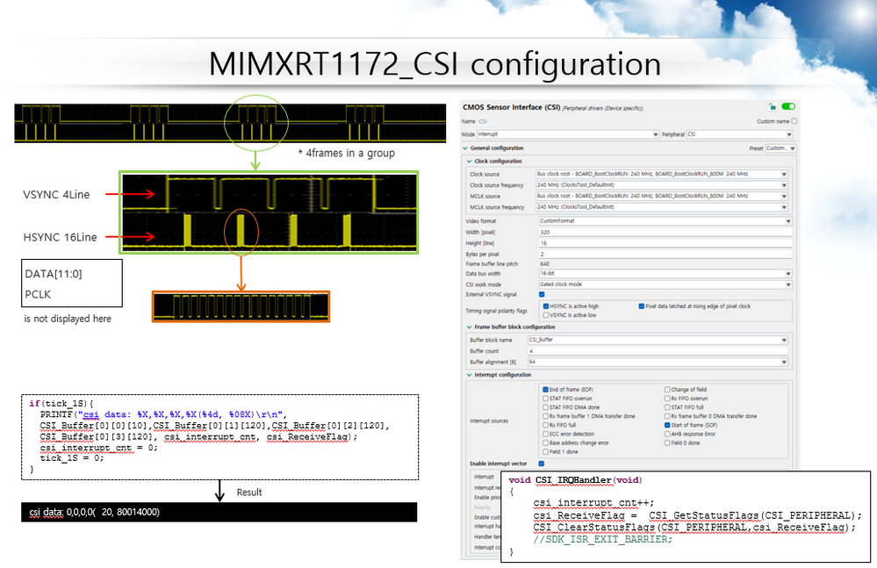
Task: Enable the Custom name checkbox
Action: tap(792, 121)
